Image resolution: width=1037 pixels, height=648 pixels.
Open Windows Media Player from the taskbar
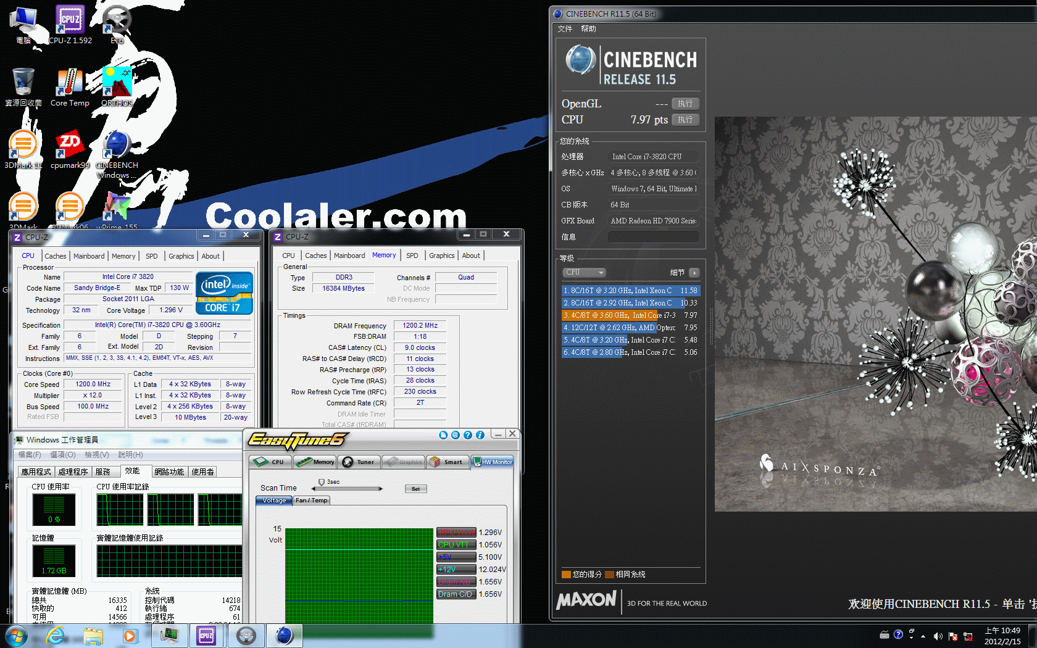(130, 636)
